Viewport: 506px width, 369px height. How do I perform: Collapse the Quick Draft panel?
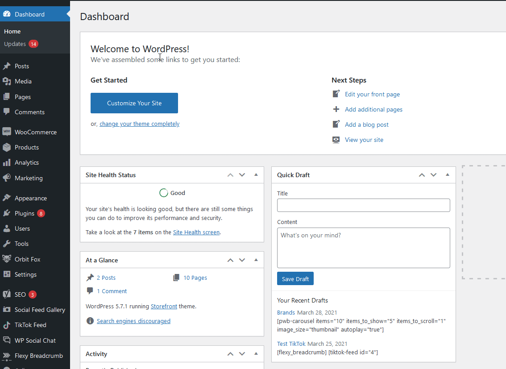(x=448, y=175)
